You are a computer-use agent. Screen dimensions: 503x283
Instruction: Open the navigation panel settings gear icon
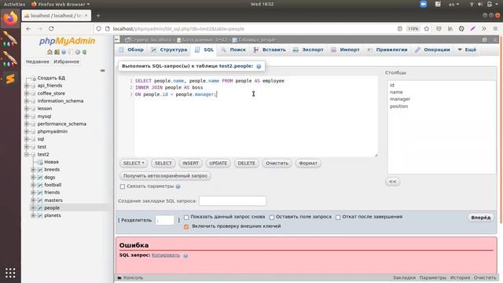[78, 52]
